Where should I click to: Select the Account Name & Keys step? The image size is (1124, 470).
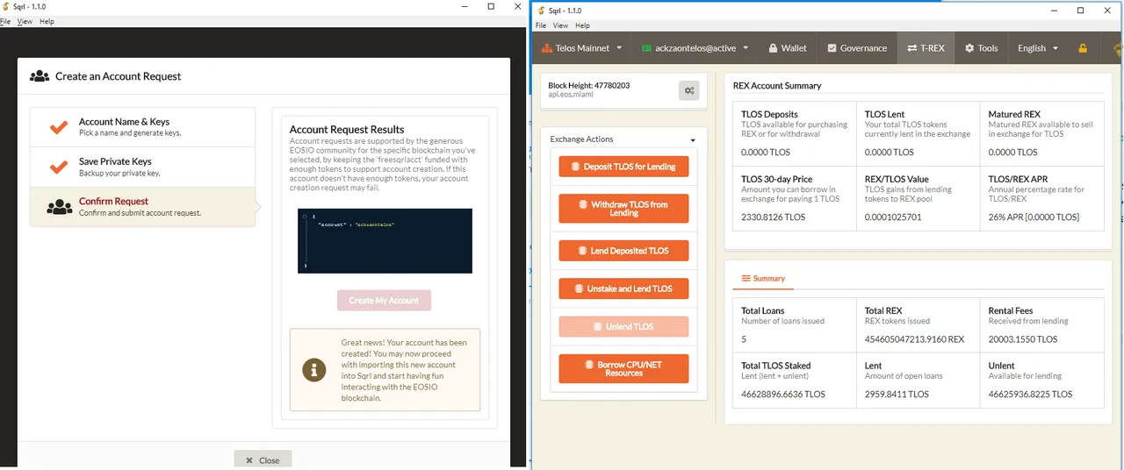142,127
